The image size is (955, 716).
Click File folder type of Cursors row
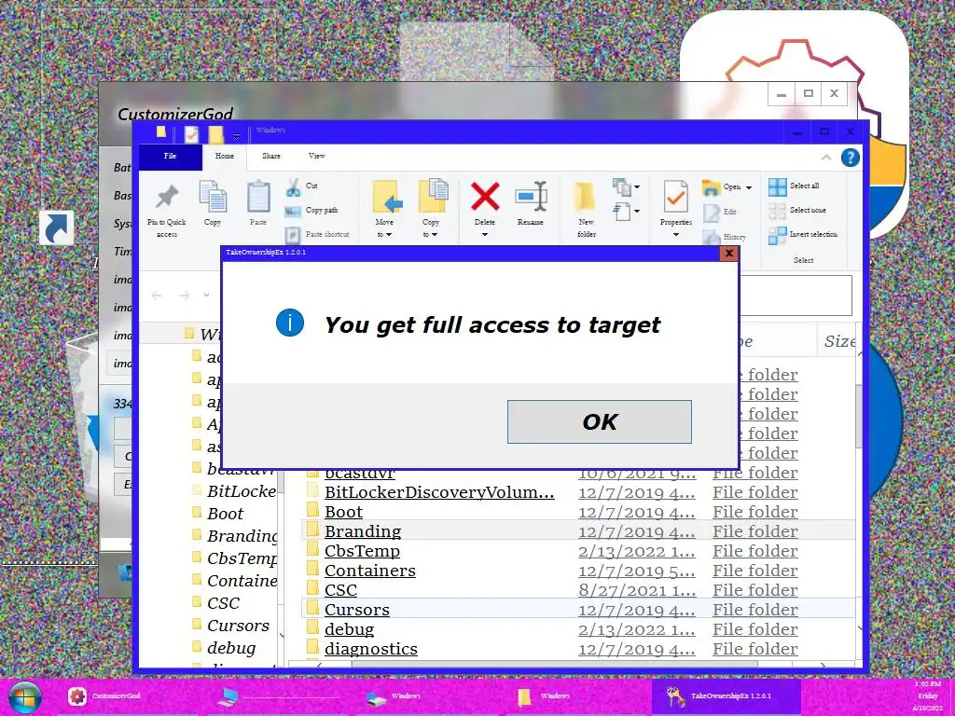pyautogui.click(x=755, y=610)
